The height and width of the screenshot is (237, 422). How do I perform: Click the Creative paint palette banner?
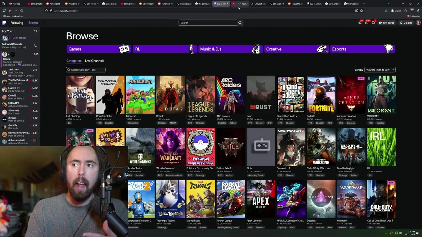tap(296, 49)
